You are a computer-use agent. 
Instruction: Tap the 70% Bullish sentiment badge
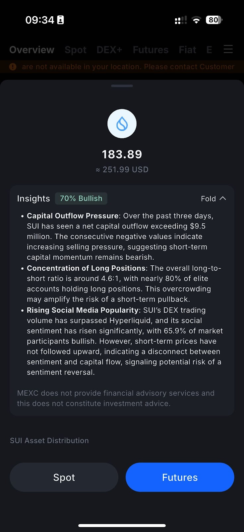click(x=81, y=199)
